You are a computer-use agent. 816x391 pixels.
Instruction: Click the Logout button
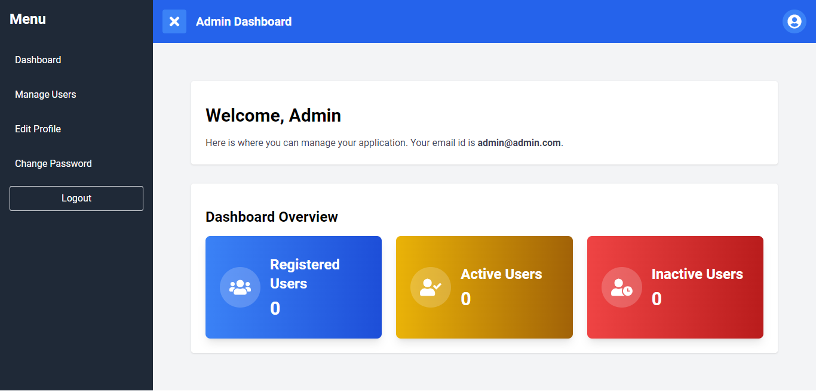click(x=76, y=198)
